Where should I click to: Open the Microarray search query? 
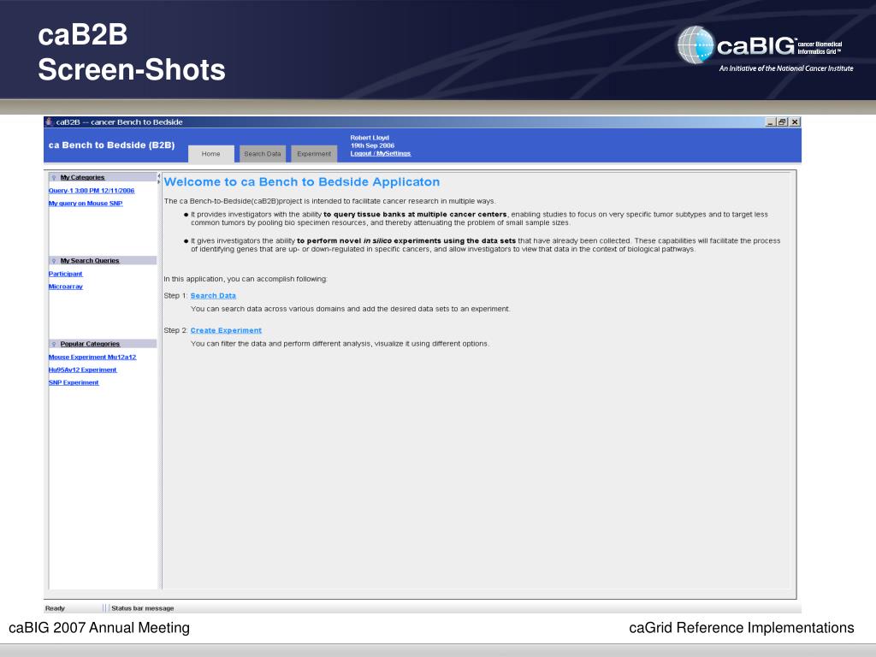click(65, 287)
